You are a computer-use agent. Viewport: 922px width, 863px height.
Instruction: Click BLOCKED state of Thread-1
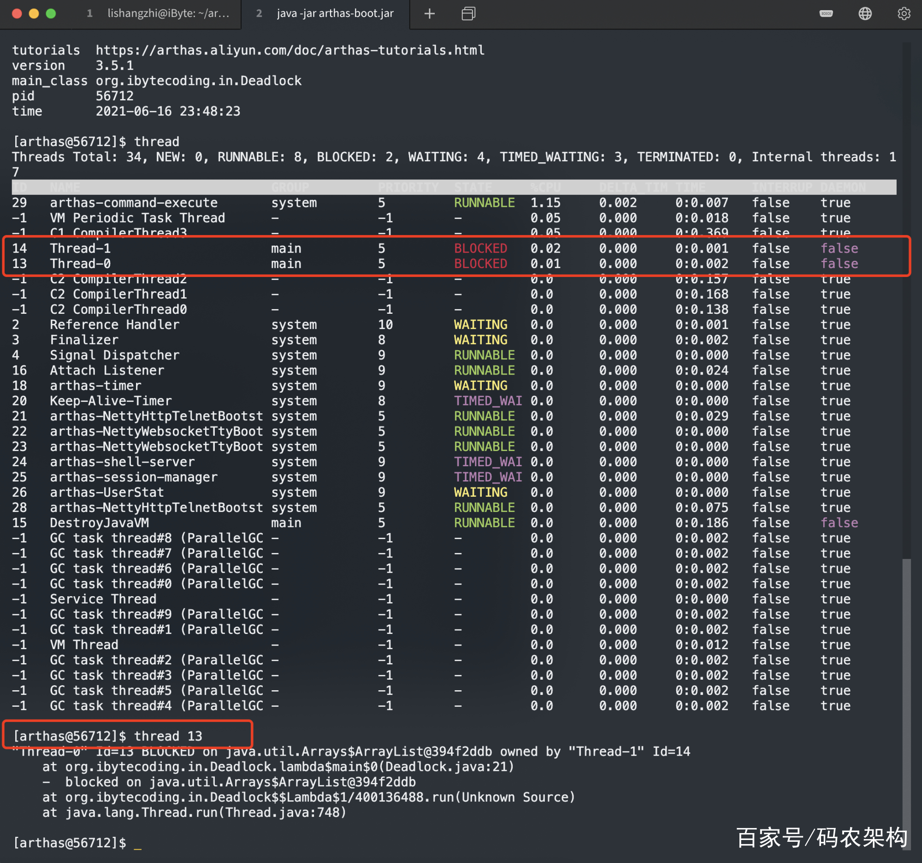pyautogui.click(x=480, y=248)
